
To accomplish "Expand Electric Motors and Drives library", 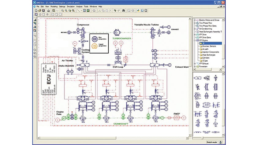I will [195, 20].
